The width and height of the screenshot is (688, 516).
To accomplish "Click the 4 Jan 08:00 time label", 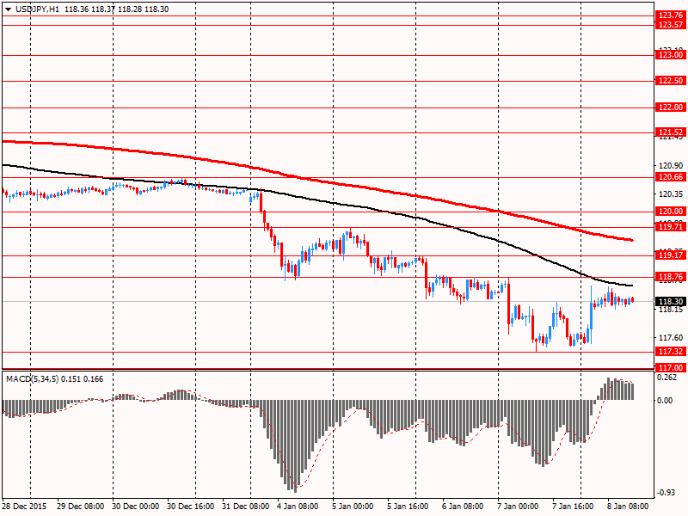I will click(x=298, y=506).
